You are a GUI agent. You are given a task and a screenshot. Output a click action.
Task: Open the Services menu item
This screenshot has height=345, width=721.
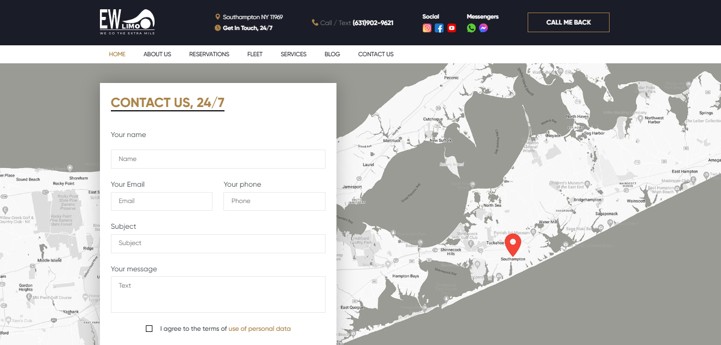(x=293, y=54)
